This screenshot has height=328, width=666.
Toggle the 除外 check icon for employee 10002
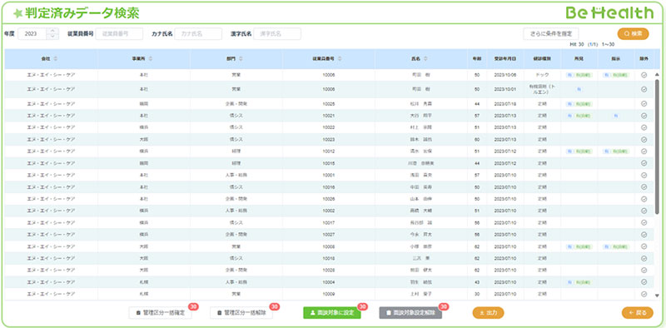[x=644, y=211]
